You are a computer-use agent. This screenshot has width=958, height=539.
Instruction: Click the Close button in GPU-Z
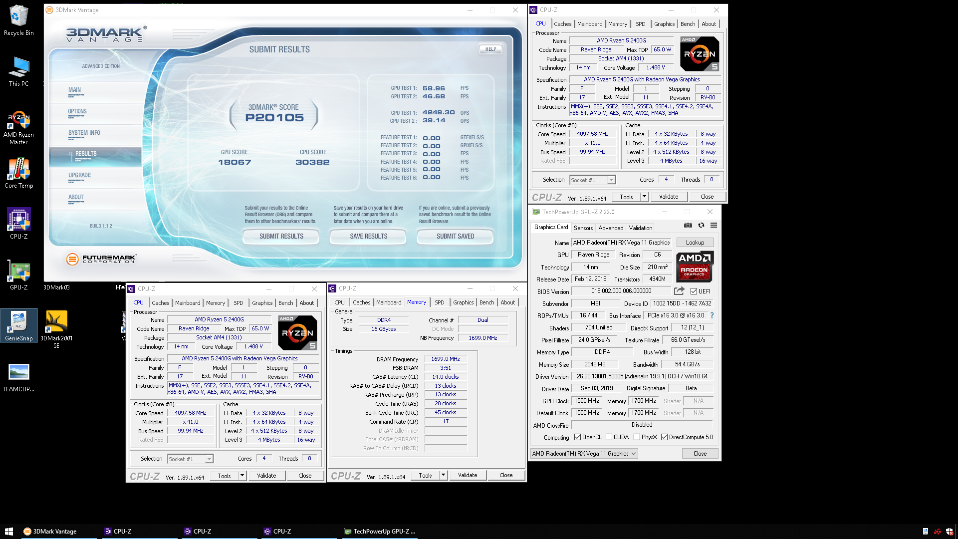point(700,454)
